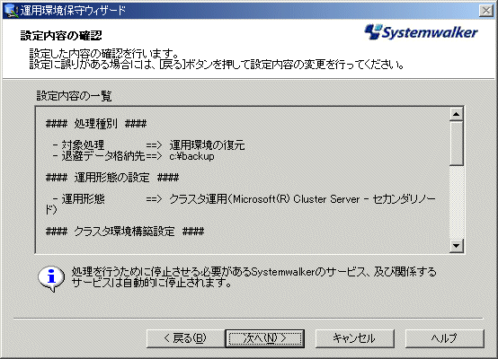Click the 運用形態の設定 section header
The height and width of the screenshot is (359, 498).
coord(112,178)
